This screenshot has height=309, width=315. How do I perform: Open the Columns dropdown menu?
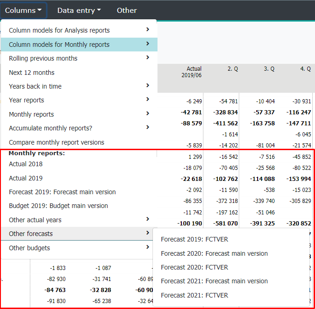(23, 11)
